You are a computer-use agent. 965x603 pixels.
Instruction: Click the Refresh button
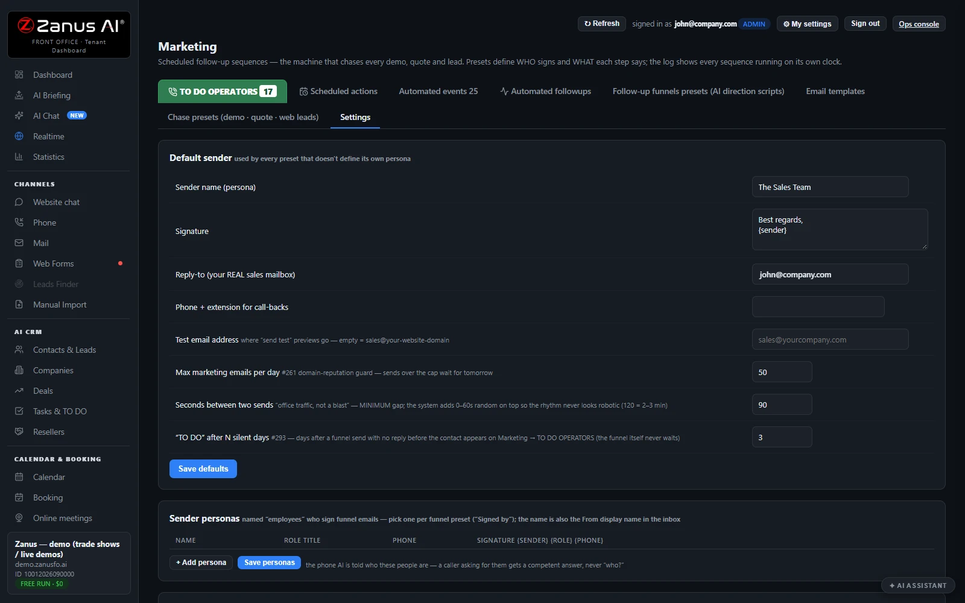pos(602,24)
